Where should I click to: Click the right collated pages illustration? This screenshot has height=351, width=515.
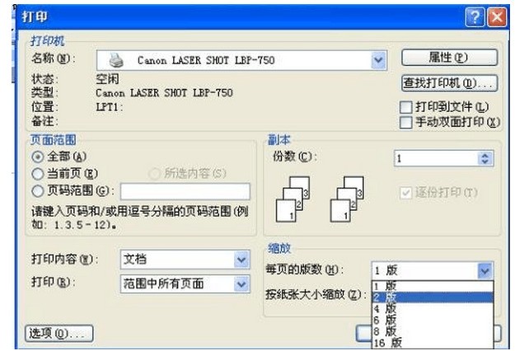pos(347,199)
